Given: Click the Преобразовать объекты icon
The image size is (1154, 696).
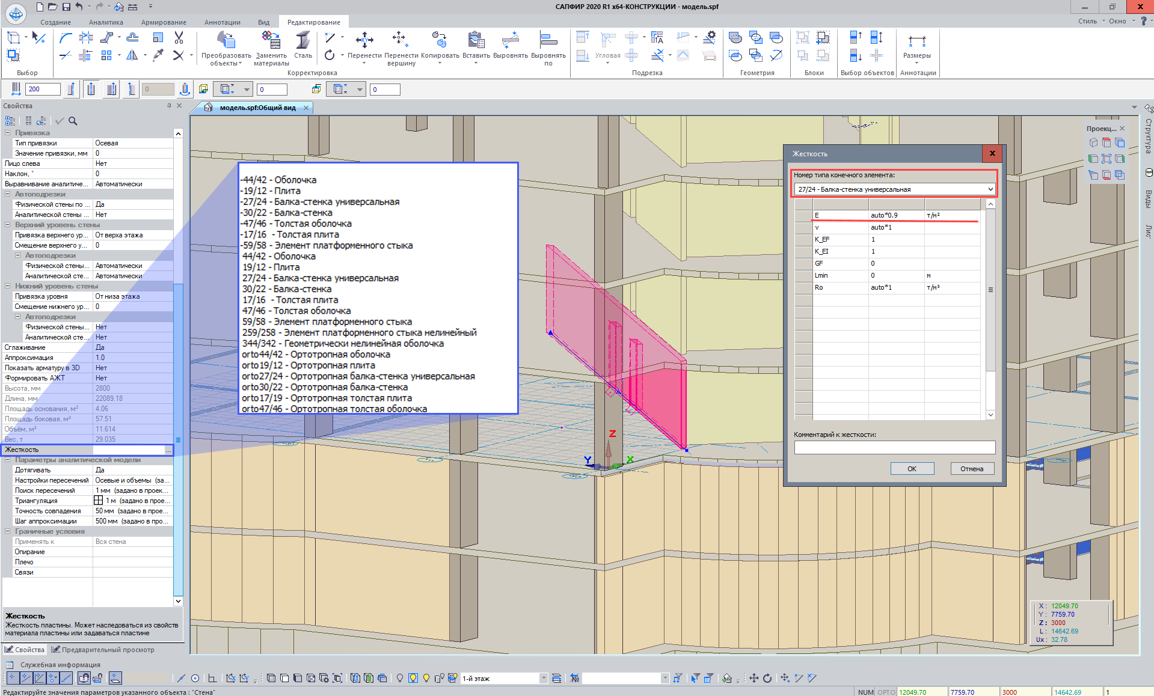Looking at the screenshot, I should pos(226,41).
